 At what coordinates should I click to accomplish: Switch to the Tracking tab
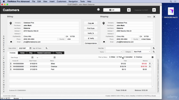tap(59, 53)
